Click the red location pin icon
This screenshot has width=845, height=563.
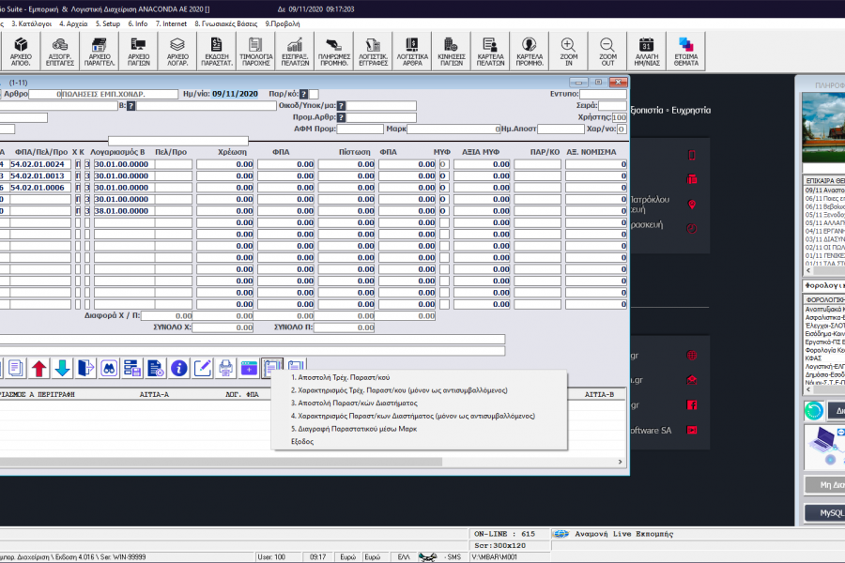click(692, 205)
